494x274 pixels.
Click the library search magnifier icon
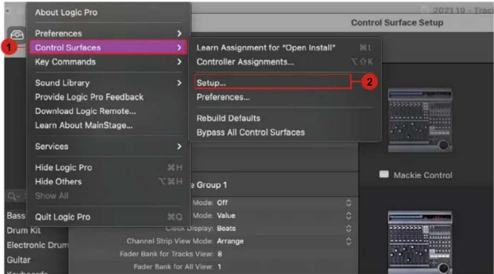(x=13, y=196)
